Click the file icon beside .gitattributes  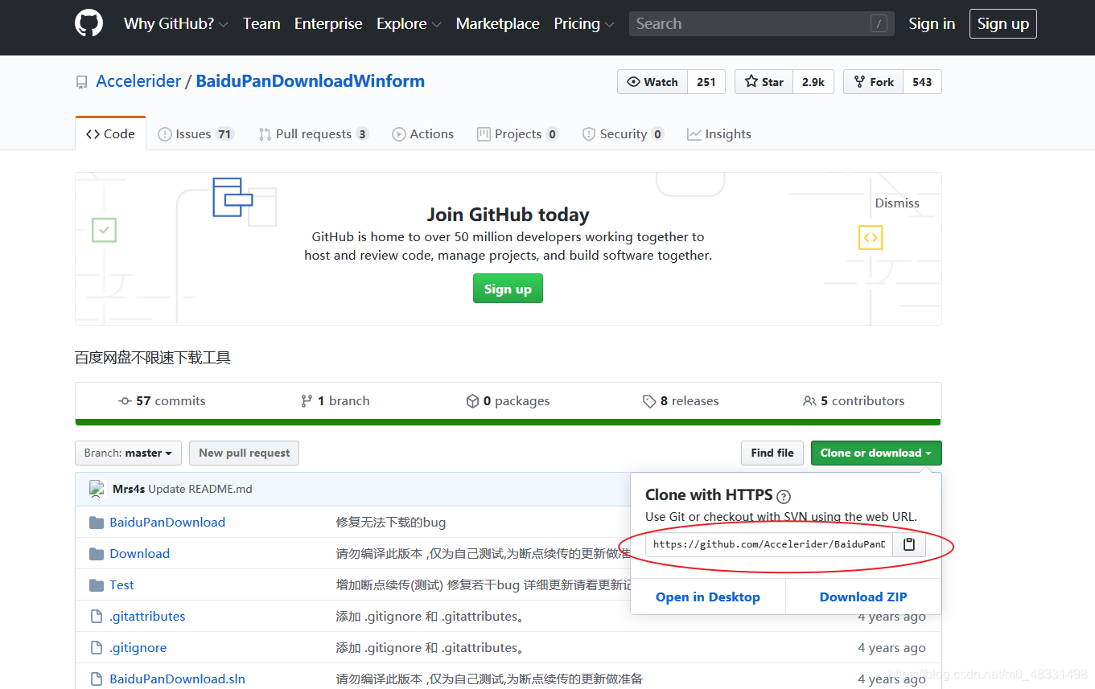coord(97,617)
